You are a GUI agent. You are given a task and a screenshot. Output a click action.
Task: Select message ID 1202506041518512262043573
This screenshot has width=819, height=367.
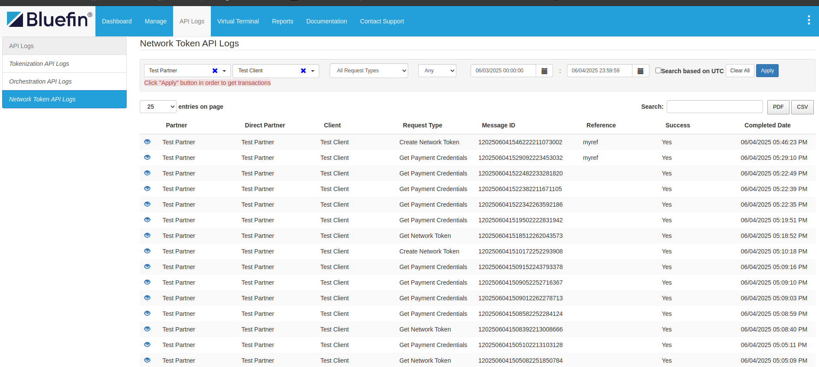521,236
